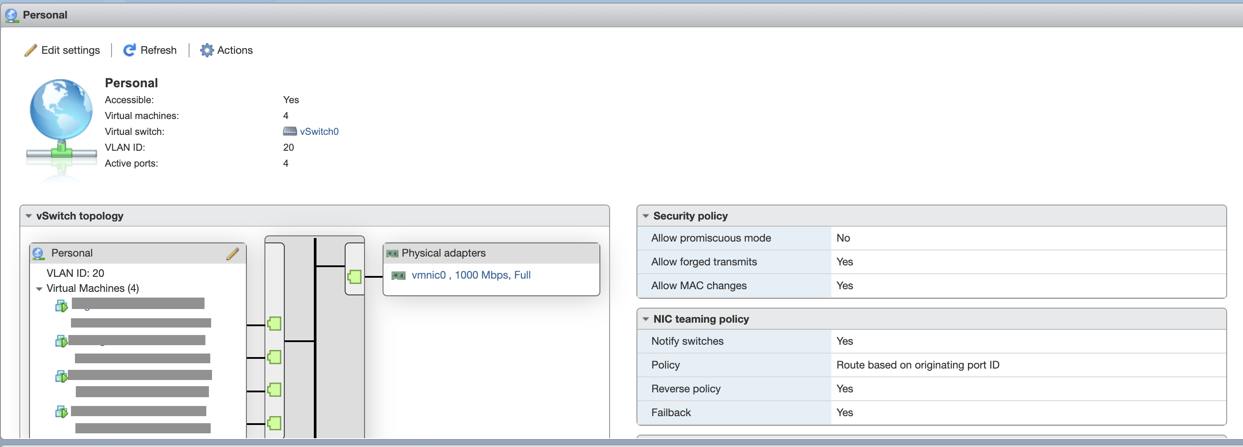Click the first virtual machine icon

[x=61, y=306]
